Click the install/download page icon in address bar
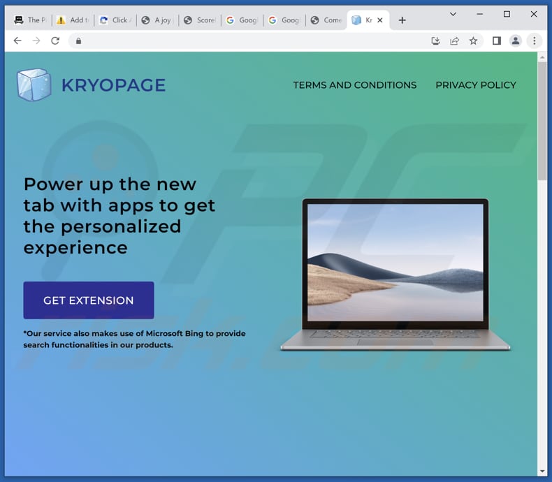This screenshot has width=552, height=482. (435, 41)
